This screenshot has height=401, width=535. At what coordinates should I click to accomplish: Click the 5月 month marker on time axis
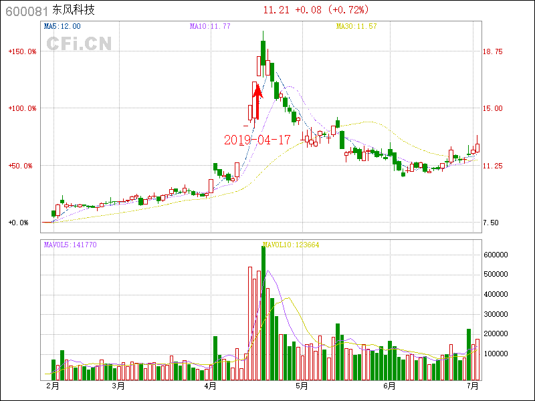click(302, 386)
